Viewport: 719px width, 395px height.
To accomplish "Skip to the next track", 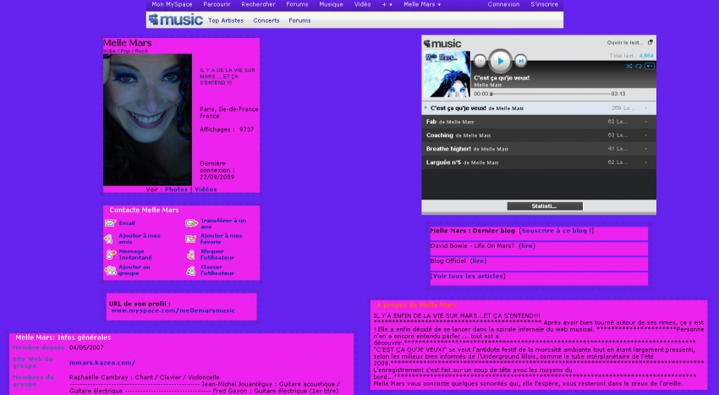I will click(520, 61).
